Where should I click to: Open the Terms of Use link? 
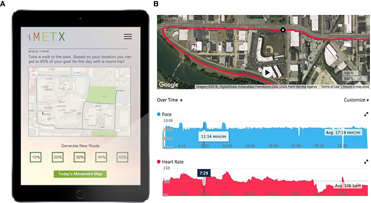330,87
